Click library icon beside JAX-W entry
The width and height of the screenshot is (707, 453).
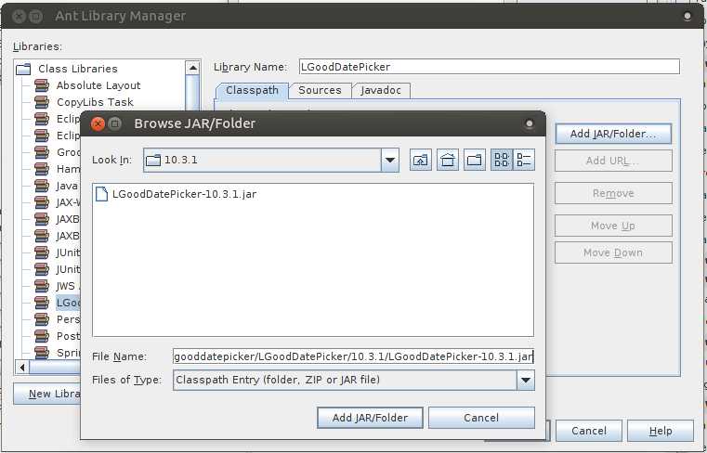click(x=42, y=202)
